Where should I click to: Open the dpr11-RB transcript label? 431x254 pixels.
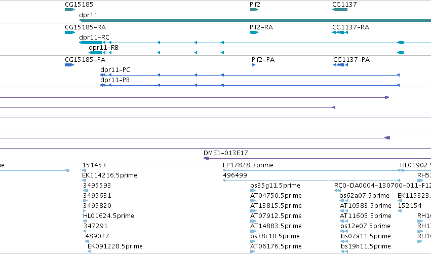104,48
